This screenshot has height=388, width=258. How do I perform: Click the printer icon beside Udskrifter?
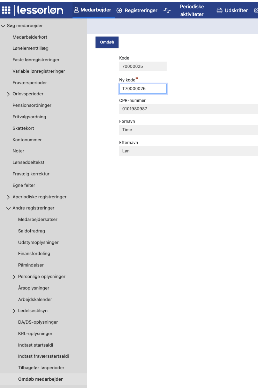(219, 10)
